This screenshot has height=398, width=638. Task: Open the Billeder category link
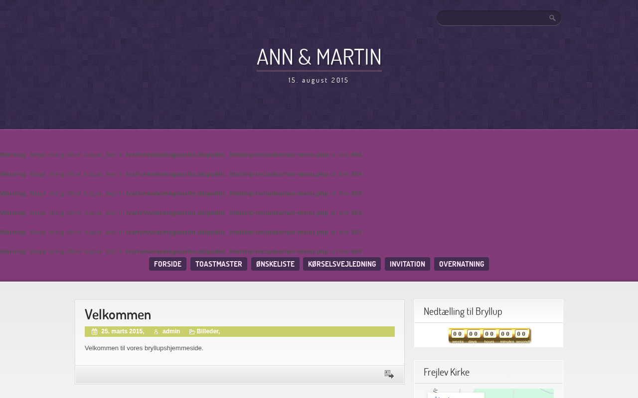coord(207,331)
